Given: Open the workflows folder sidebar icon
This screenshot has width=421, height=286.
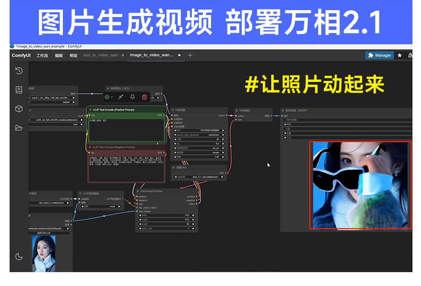Looking at the screenshot, I should (x=19, y=128).
